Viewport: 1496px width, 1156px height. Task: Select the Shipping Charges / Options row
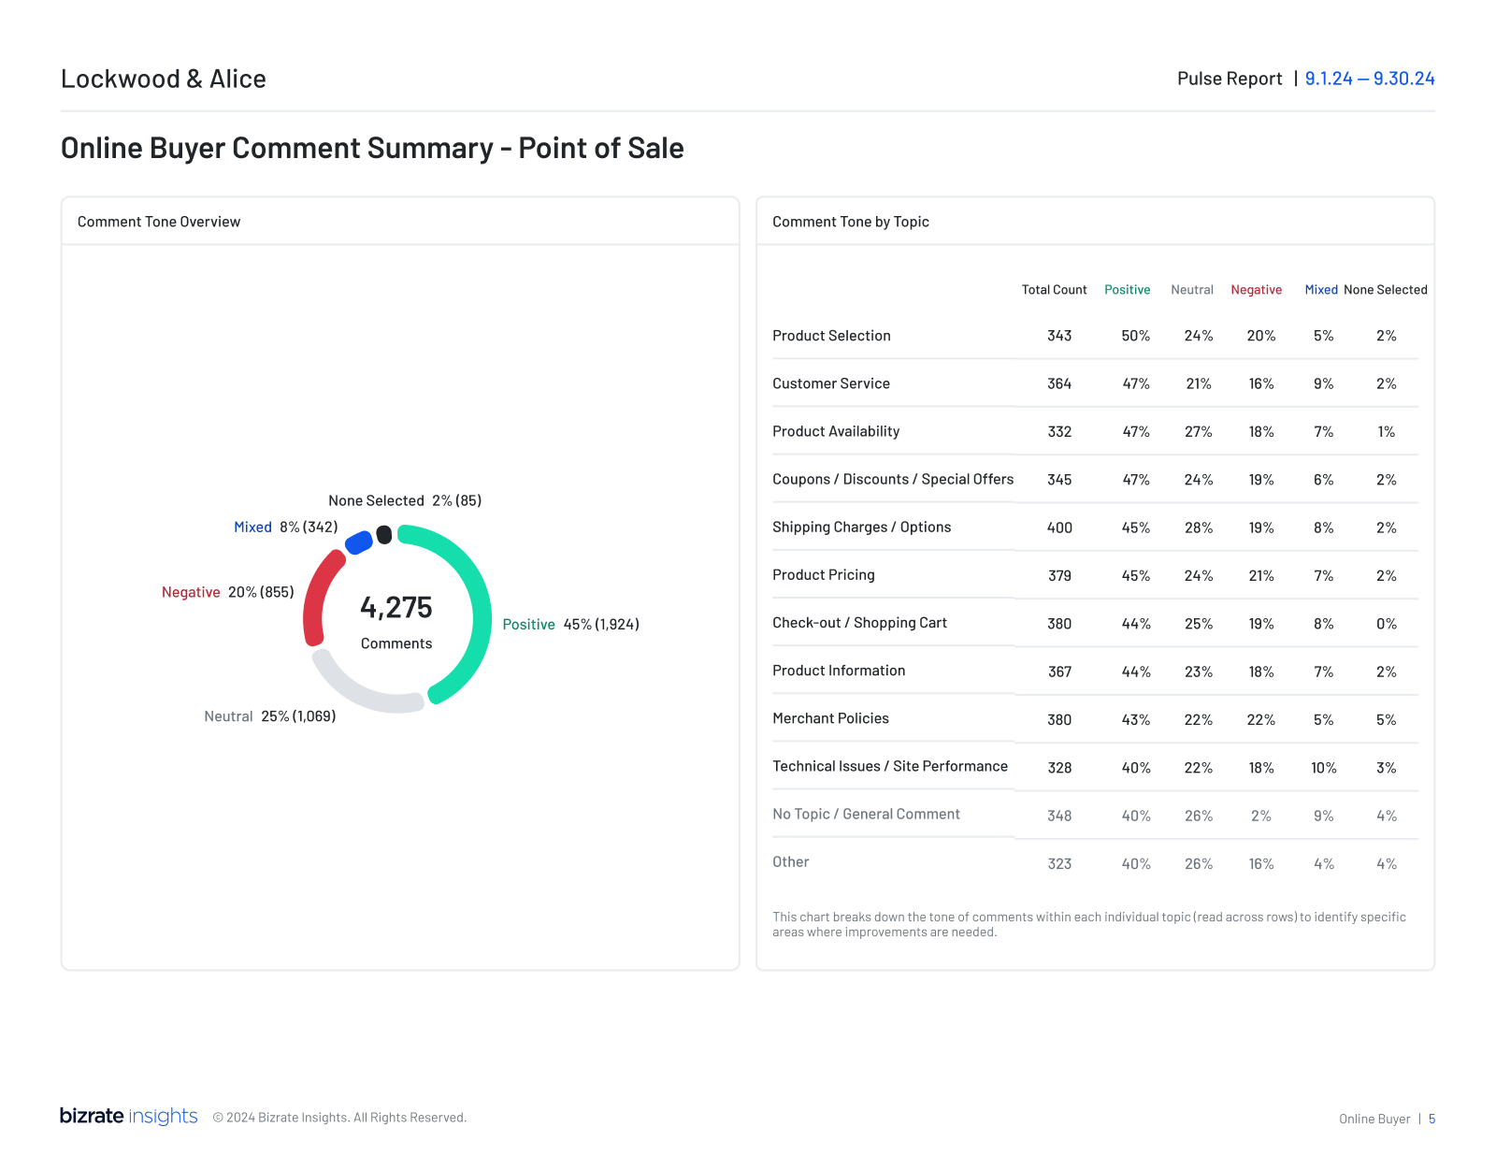(x=861, y=527)
